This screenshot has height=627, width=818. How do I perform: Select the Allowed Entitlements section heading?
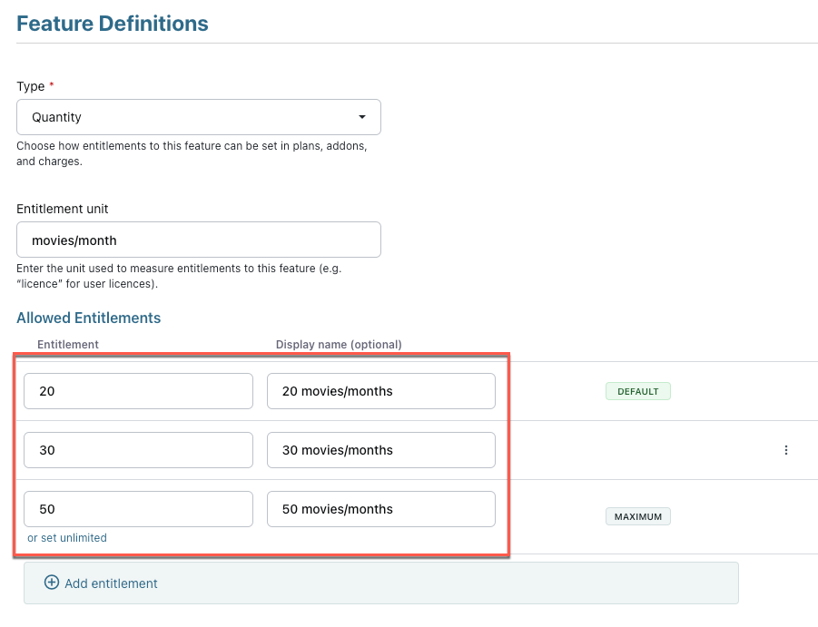[x=89, y=318]
